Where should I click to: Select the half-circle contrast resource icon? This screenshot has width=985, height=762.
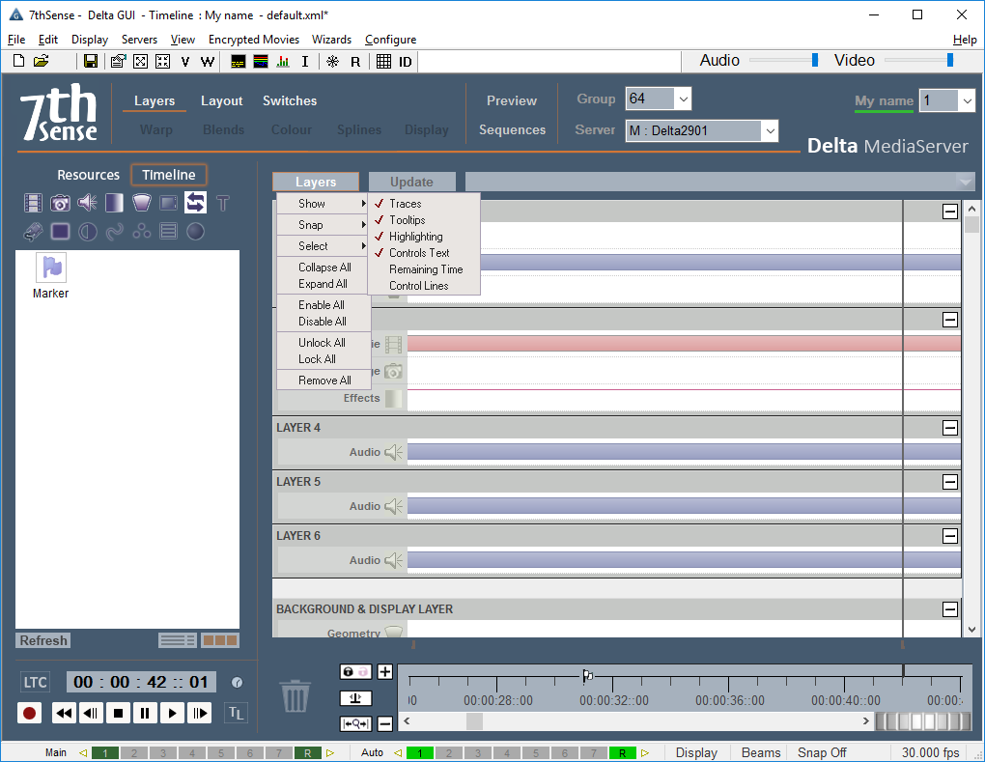(87, 232)
